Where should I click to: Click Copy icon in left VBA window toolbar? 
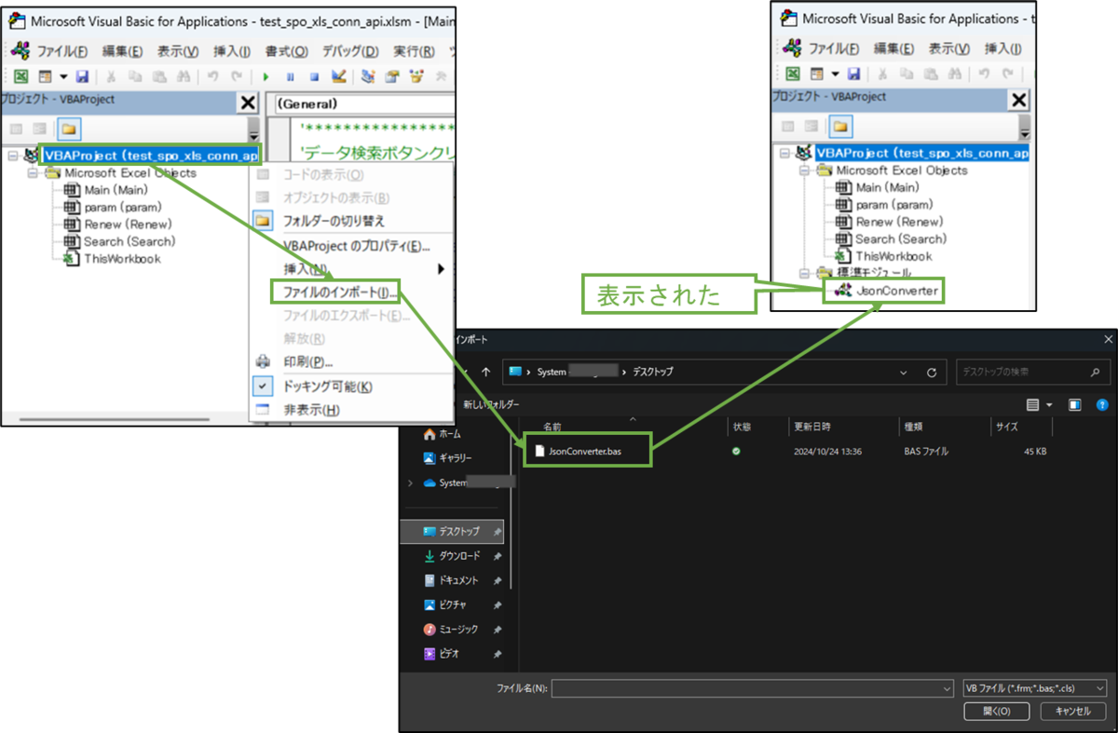pyautogui.click(x=135, y=76)
